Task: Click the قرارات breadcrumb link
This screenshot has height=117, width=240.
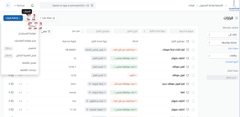Action: (x=191, y=5)
